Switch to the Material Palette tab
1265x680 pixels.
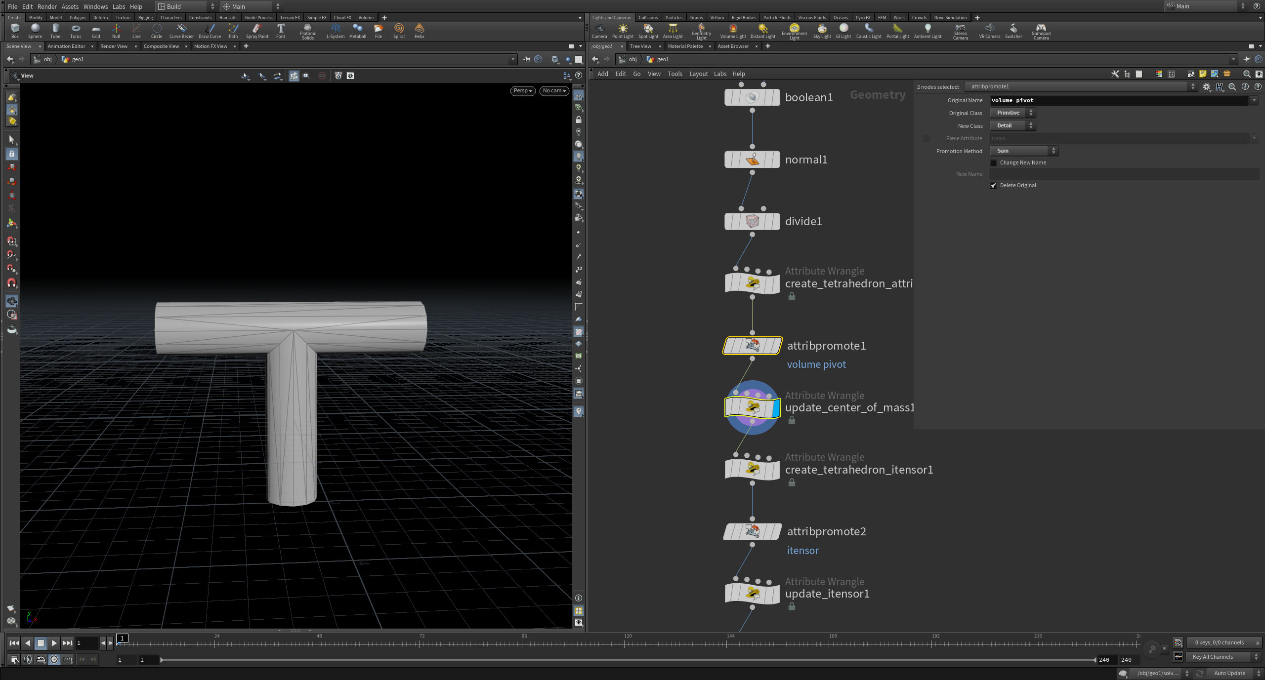coord(685,46)
